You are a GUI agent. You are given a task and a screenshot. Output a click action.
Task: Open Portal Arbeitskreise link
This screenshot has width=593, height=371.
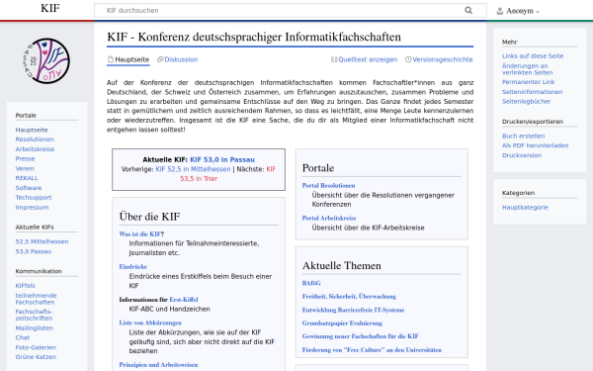click(x=329, y=218)
